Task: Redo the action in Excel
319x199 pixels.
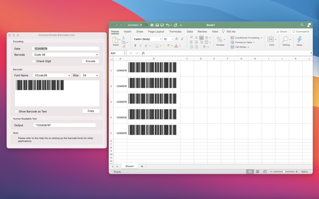Action: point(175,25)
